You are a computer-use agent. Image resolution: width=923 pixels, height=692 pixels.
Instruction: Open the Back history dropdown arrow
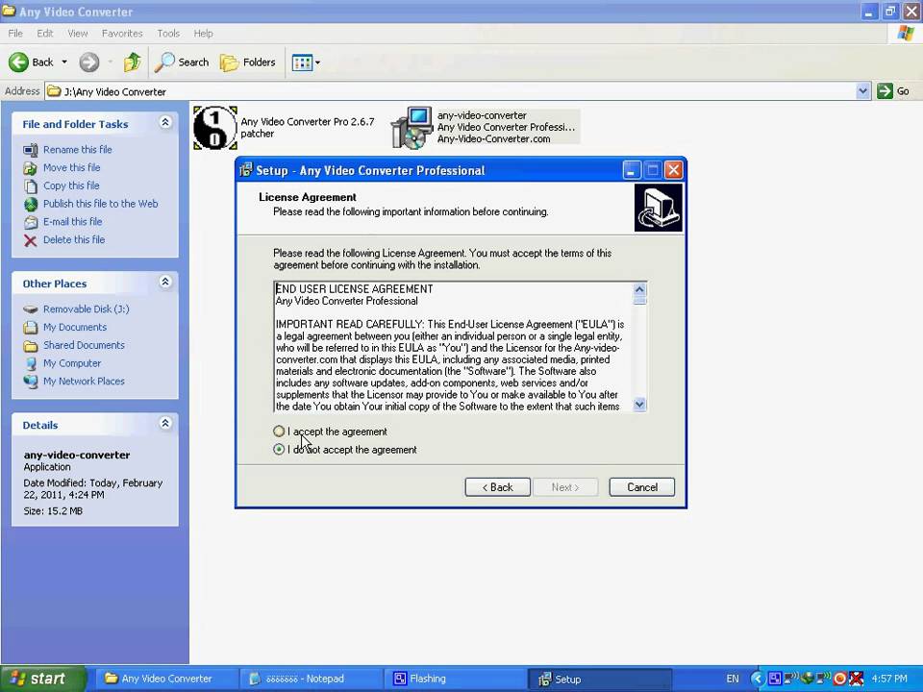(x=64, y=62)
